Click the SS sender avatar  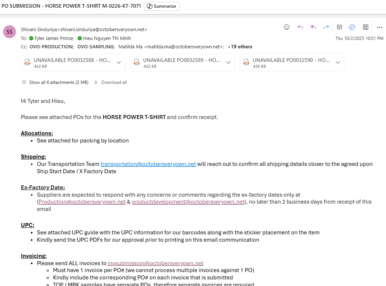click(10, 32)
